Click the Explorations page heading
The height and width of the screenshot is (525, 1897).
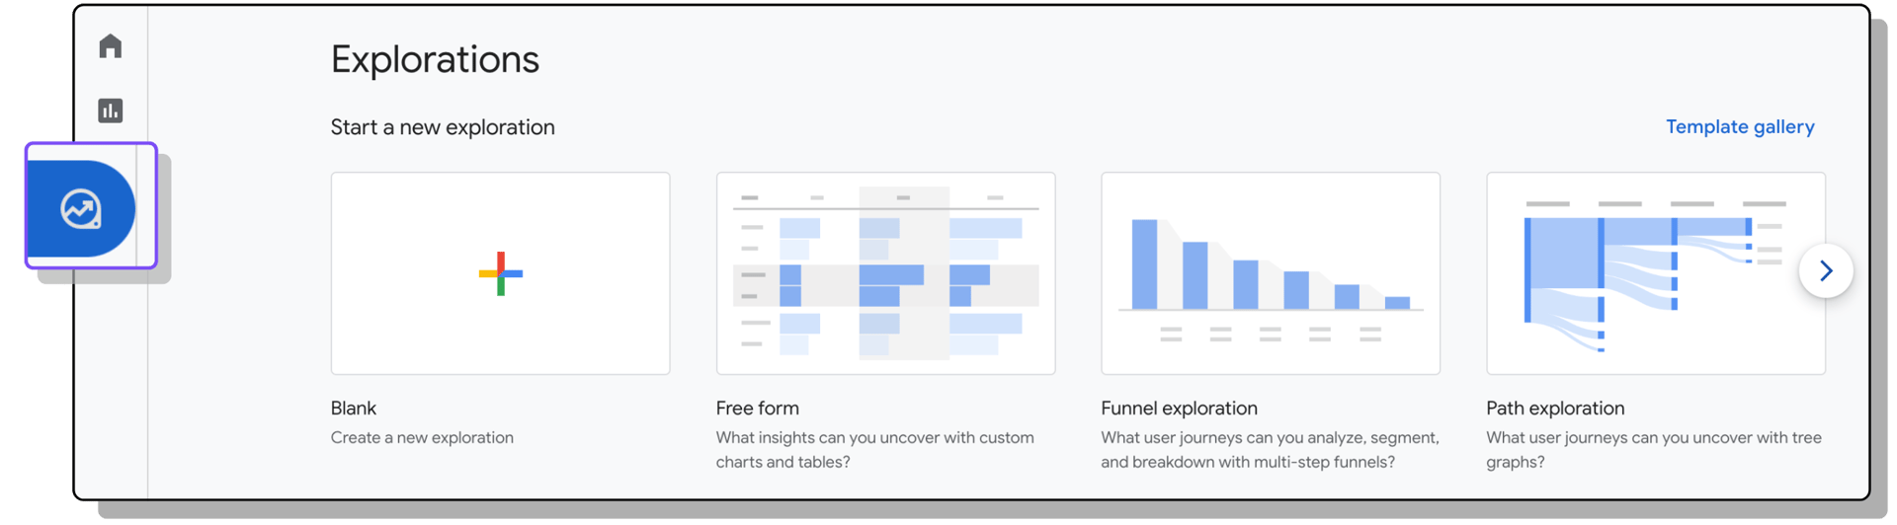435,59
